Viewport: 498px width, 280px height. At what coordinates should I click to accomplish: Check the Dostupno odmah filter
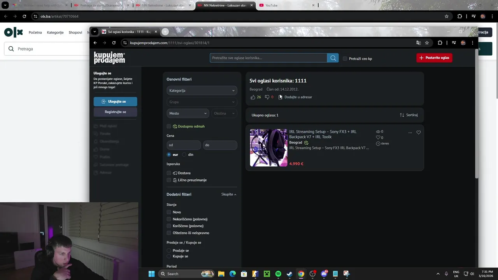[169, 126]
